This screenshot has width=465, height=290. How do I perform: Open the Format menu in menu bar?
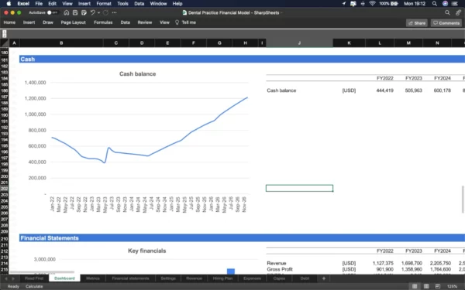click(x=104, y=4)
